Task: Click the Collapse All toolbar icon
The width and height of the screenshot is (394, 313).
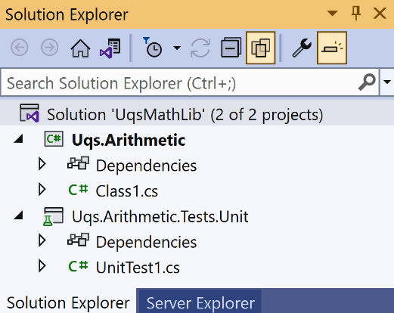Action: click(231, 48)
